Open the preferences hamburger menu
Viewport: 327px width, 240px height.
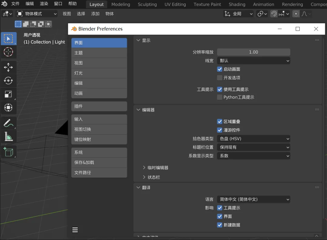[75, 230]
